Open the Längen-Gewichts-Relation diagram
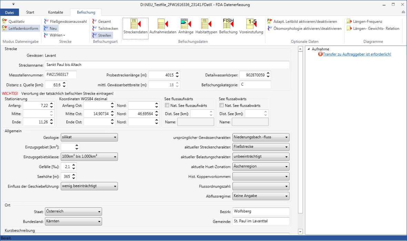 (x=373, y=28)
